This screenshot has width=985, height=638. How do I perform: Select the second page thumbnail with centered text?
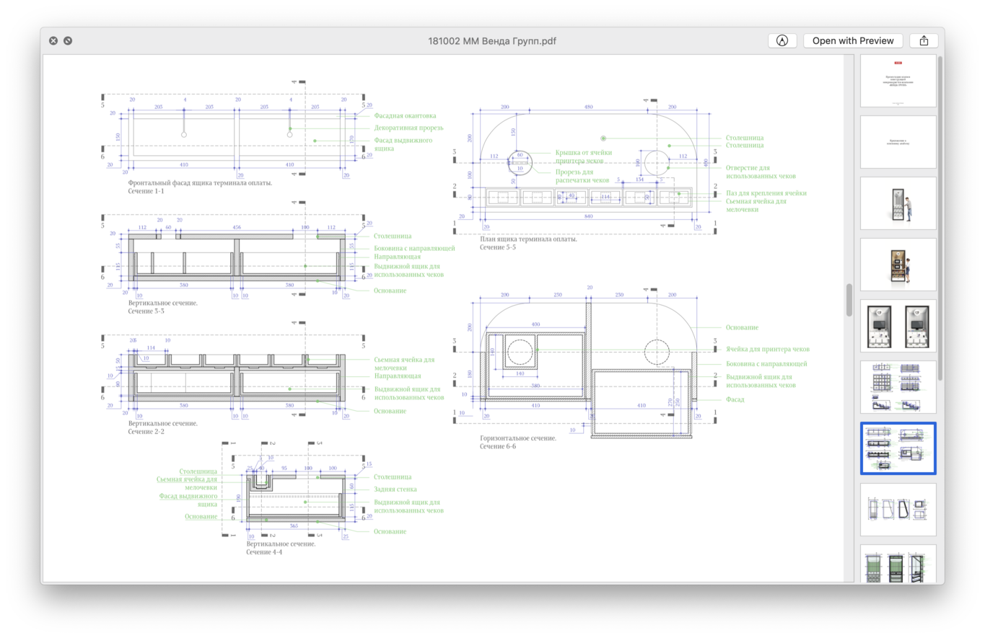(x=898, y=142)
